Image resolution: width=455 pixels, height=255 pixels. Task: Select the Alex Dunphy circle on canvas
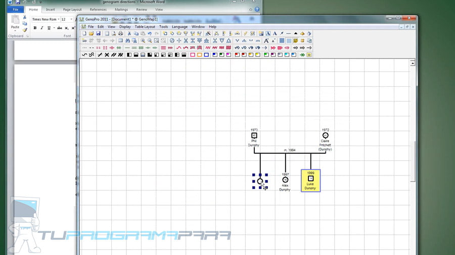(285, 180)
